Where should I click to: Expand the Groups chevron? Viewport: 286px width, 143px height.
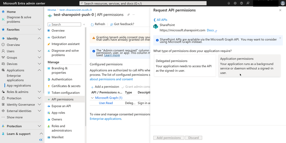39,58
